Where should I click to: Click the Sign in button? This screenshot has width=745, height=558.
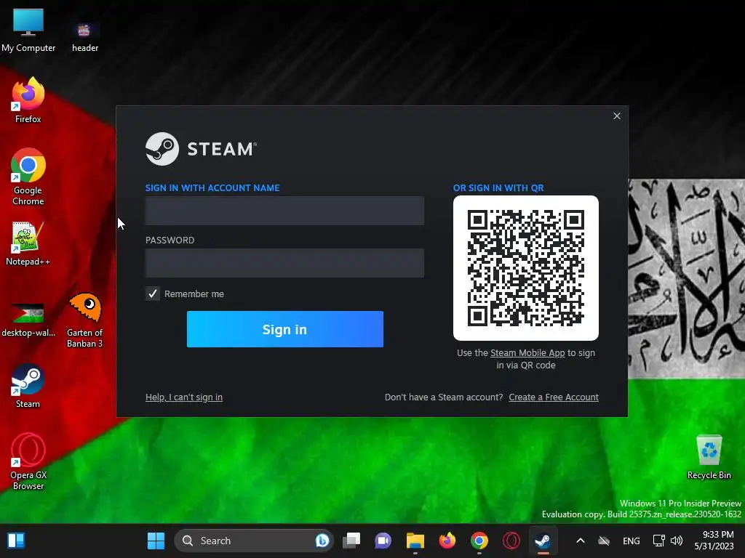285,329
